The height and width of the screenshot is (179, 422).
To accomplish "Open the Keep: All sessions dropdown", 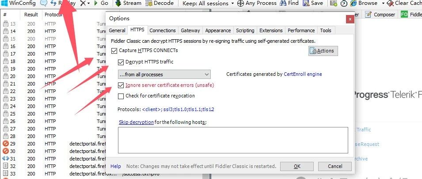I will pyautogui.click(x=208, y=4).
